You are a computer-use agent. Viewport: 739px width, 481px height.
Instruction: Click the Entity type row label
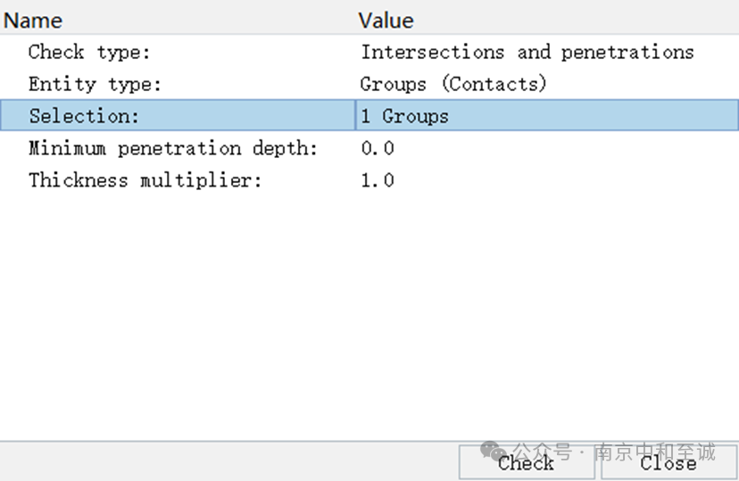(x=95, y=84)
